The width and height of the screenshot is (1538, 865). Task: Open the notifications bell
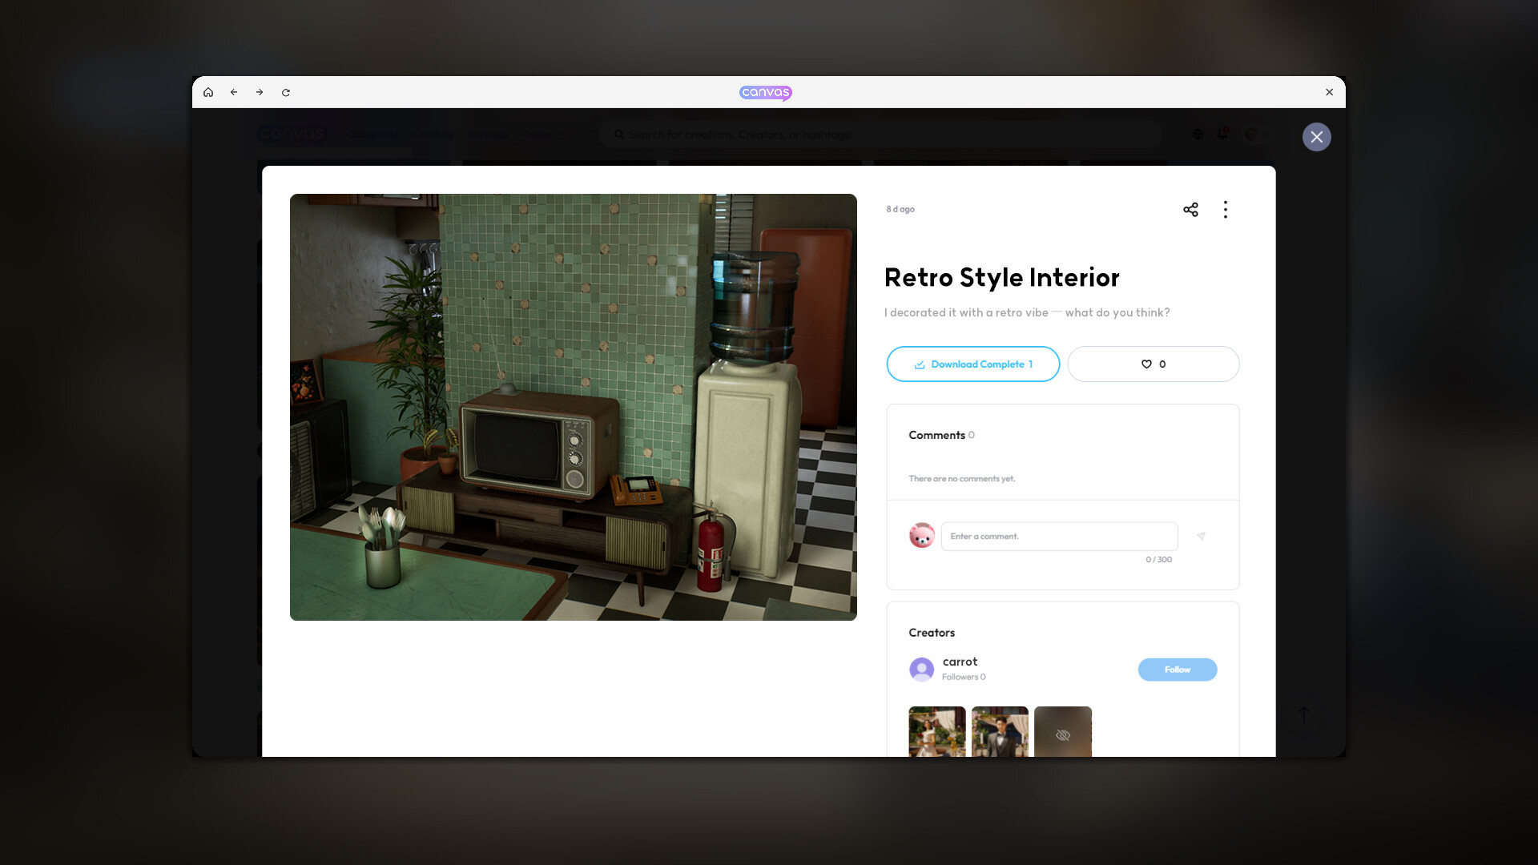point(1222,134)
